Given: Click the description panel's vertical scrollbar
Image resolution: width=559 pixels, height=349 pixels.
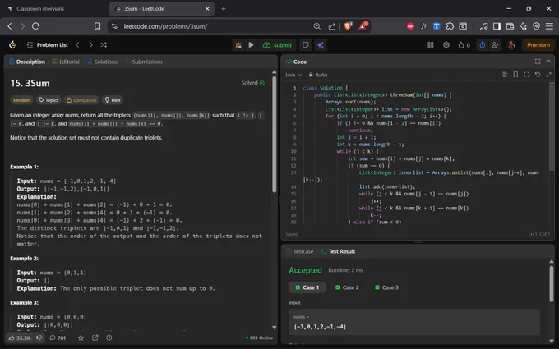Looking at the screenshot, I should point(274,135).
